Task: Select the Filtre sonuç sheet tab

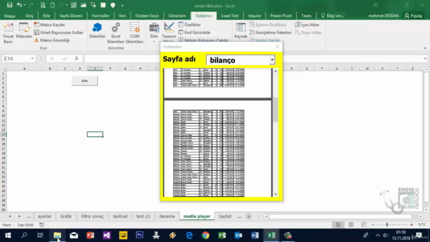Action: tap(93, 216)
